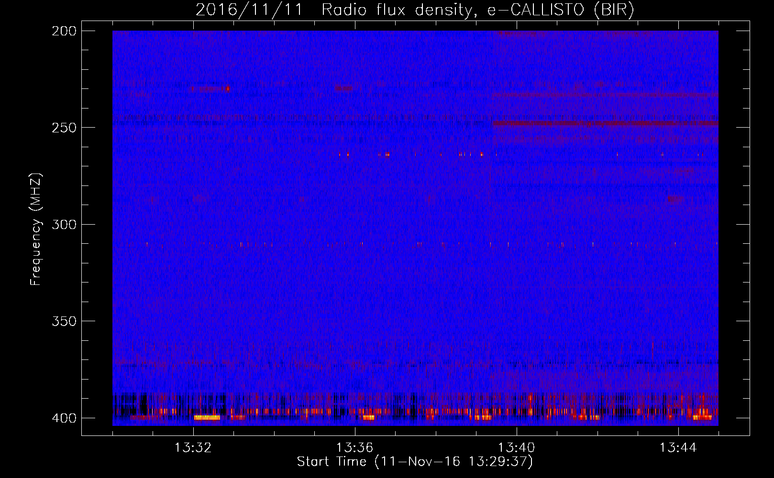The image size is (774, 478).
Task: Click the bright burst at 400 MHz near 13:44
Action: tap(702, 417)
